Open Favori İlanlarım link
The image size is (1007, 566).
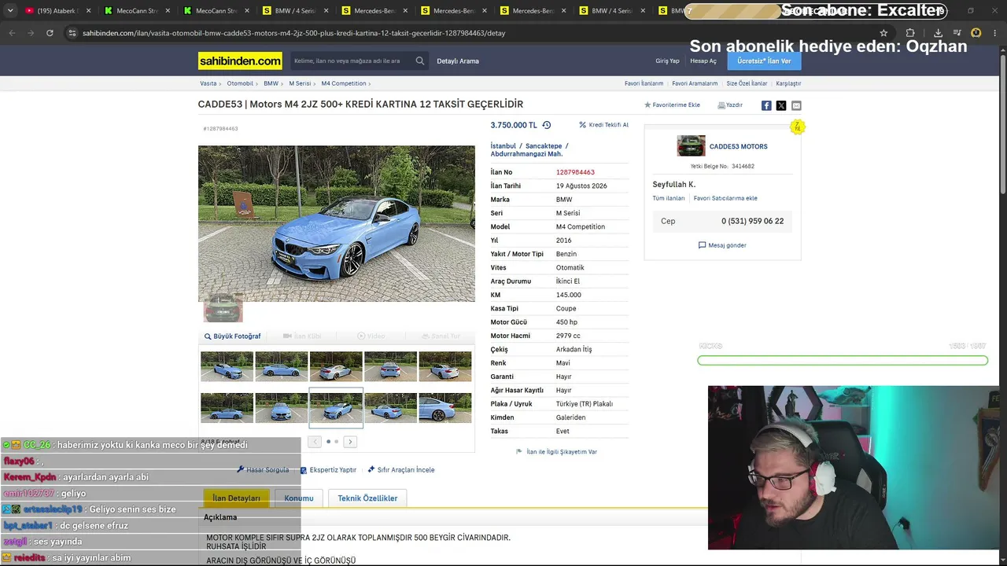pyautogui.click(x=644, y=83)
